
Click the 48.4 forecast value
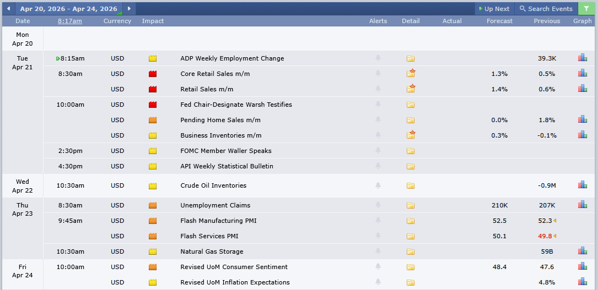coord(499,267)
